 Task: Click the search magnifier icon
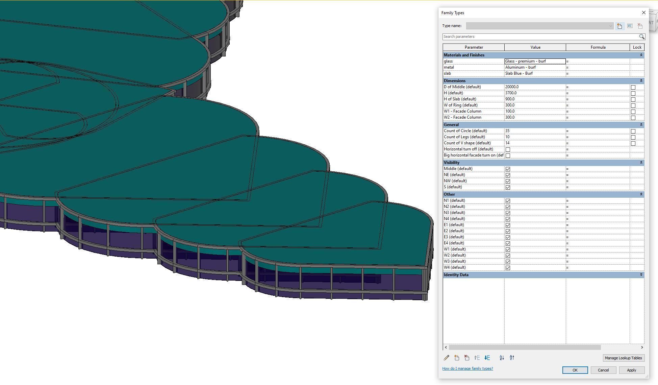coord(641,37)
